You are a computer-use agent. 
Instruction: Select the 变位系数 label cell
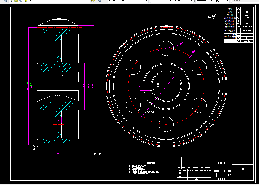click(230, 24)
